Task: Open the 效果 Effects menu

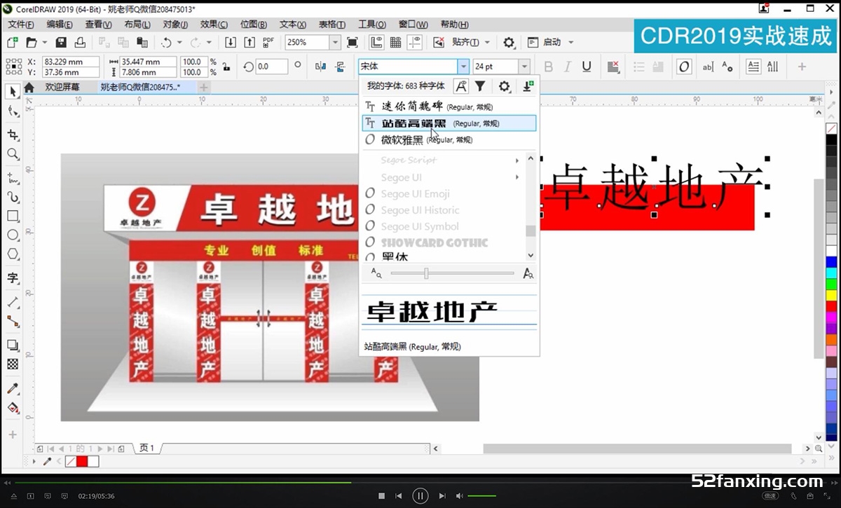Action: (x=214, y=25)
